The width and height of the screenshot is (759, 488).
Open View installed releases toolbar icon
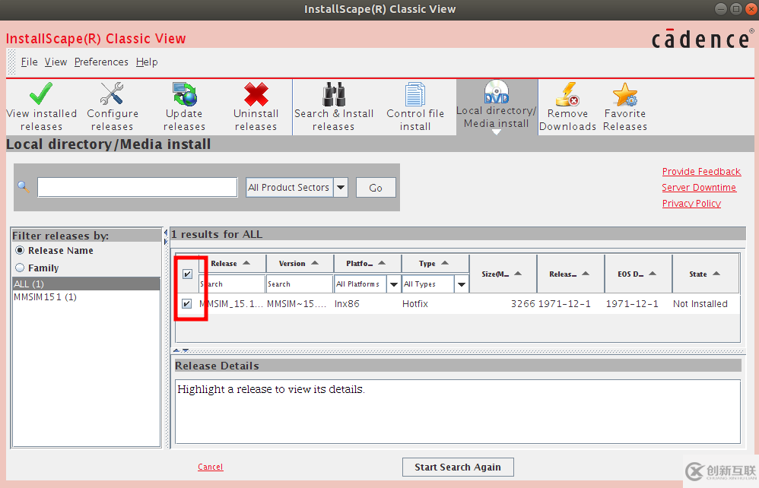[x=41, y=93]
